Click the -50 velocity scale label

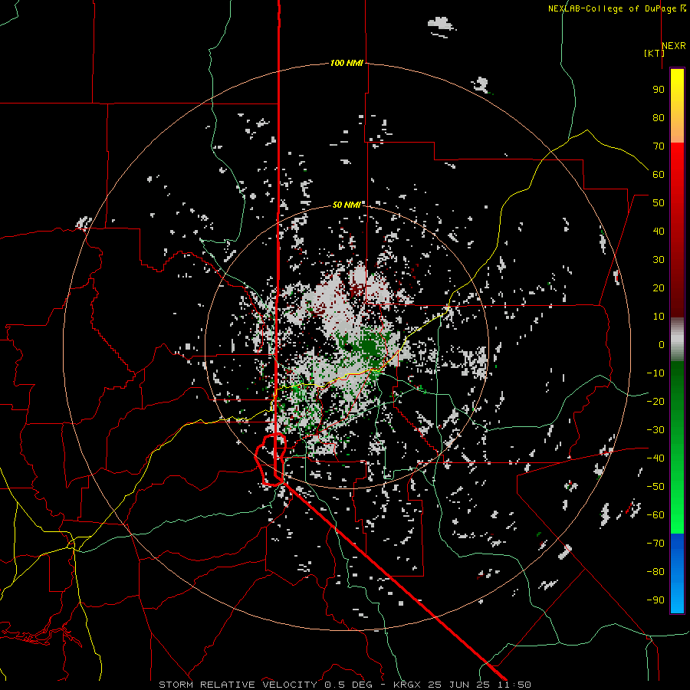click(655, 487)
